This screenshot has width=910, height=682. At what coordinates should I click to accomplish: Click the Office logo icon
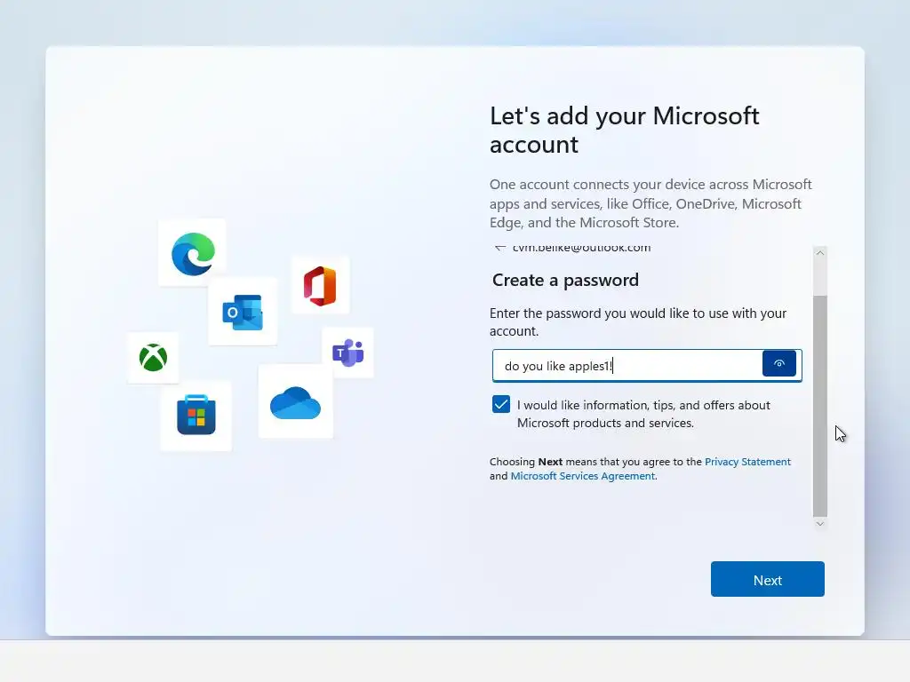[x=320, y=286]
